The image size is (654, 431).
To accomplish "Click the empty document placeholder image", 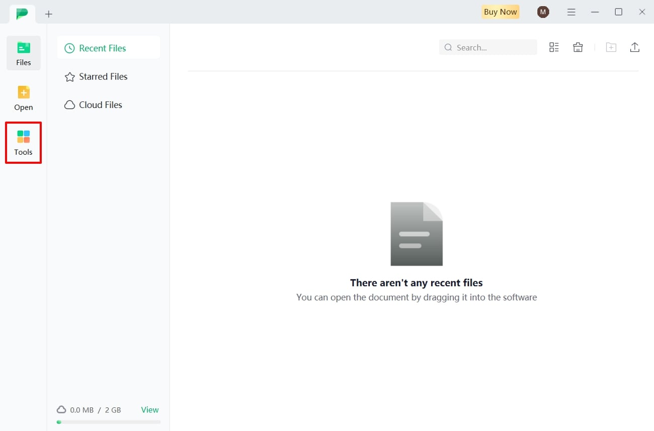I will 417,234.
